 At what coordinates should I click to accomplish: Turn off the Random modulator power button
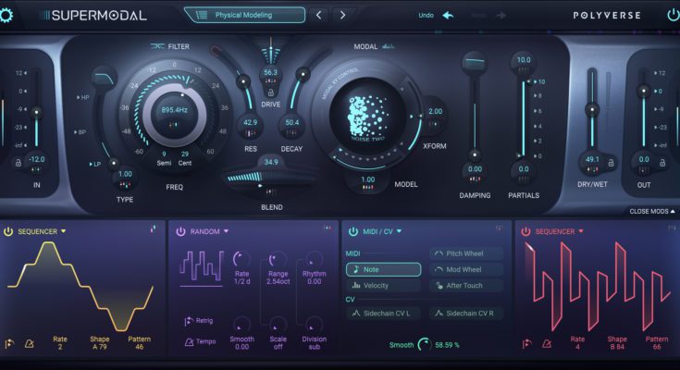(x=179, y=231)
